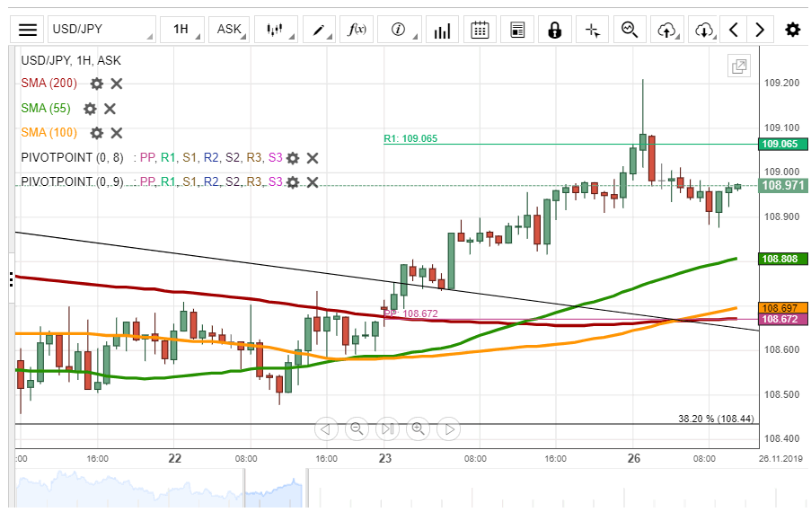Open the f(x) indicators menu
This screenshot has width=811, height=512.
tap(357, 30)
